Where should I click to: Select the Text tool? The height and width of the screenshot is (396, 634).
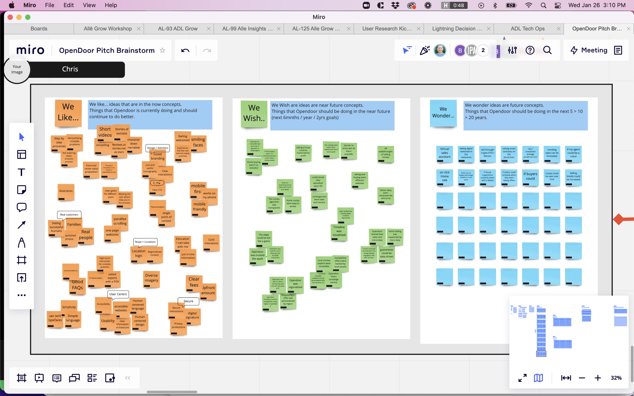point(21,172)
